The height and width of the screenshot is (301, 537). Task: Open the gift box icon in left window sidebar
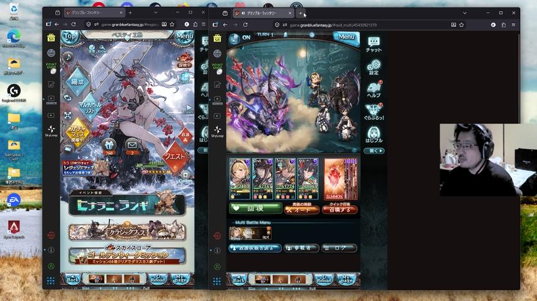(51, 38)
